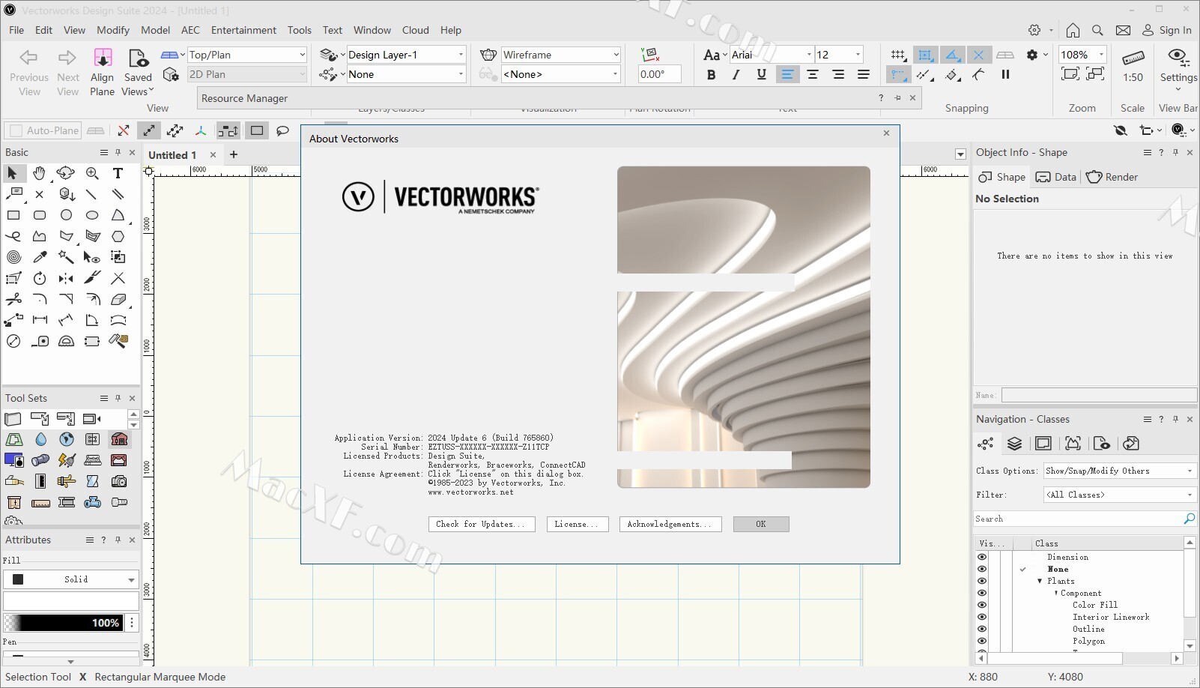
Task: Open the Modify menu
Action: [x=113, y=30]
